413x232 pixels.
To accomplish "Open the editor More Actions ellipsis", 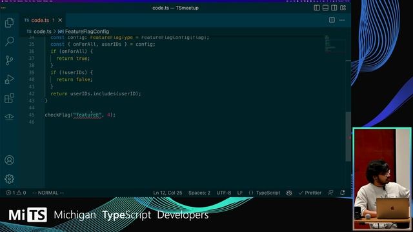I will [342, 20].
